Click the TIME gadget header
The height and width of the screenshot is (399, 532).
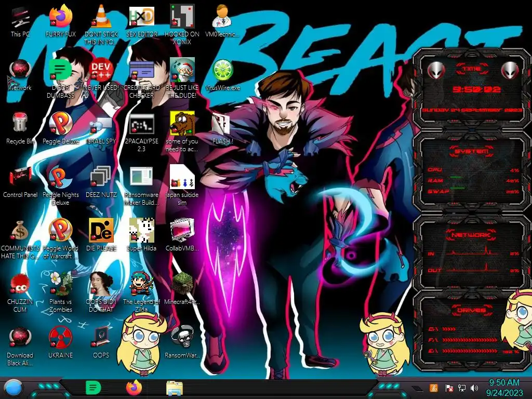(472, 69)
